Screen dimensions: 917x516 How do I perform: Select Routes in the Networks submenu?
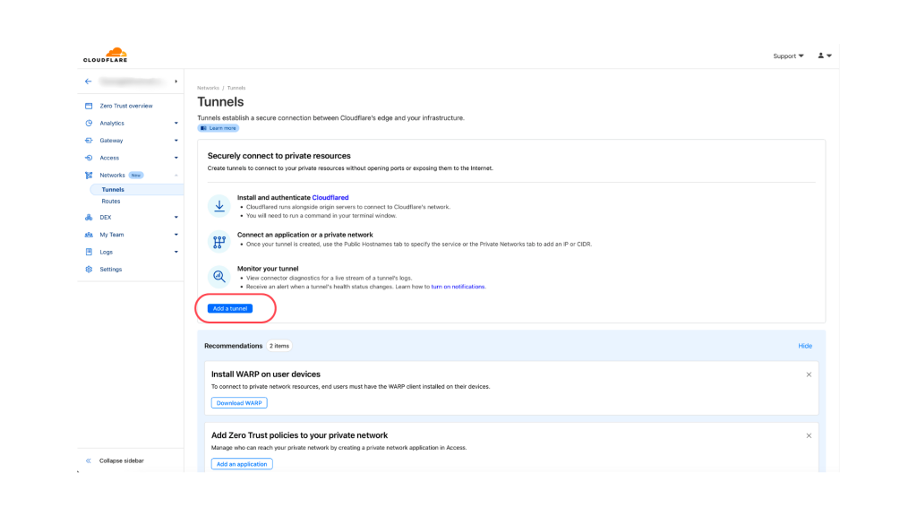pos(111,202)
